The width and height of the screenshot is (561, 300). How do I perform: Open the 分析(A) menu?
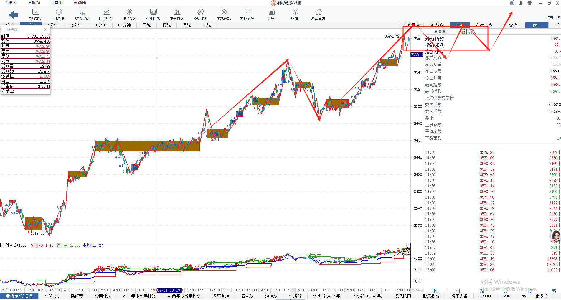click(x=34, y=3)
